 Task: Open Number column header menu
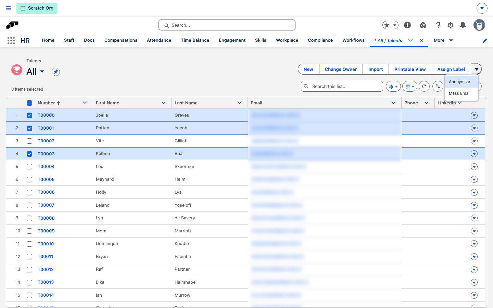pyautogui.click(x=85, y=103)
